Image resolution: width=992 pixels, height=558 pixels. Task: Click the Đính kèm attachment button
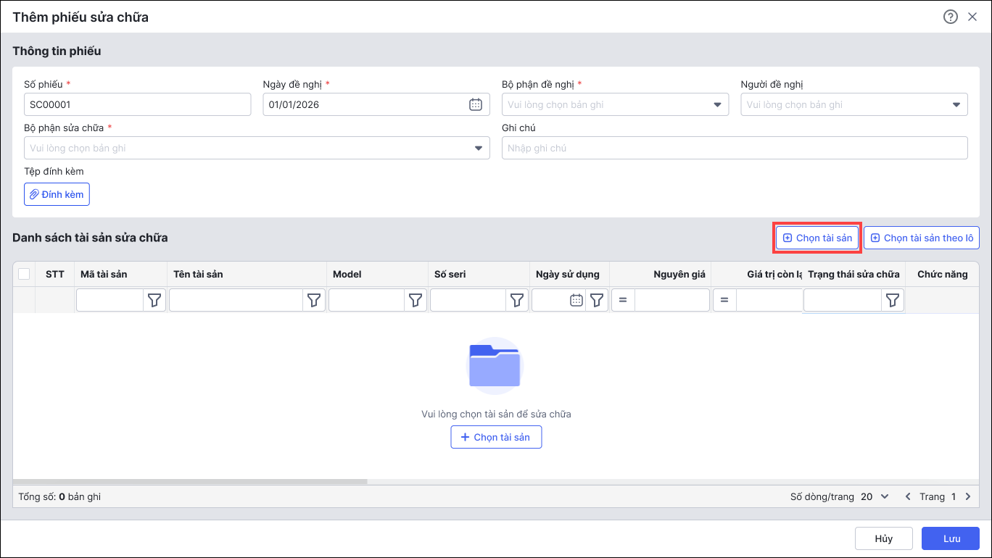pyautogui.click(x=57, y=194)
